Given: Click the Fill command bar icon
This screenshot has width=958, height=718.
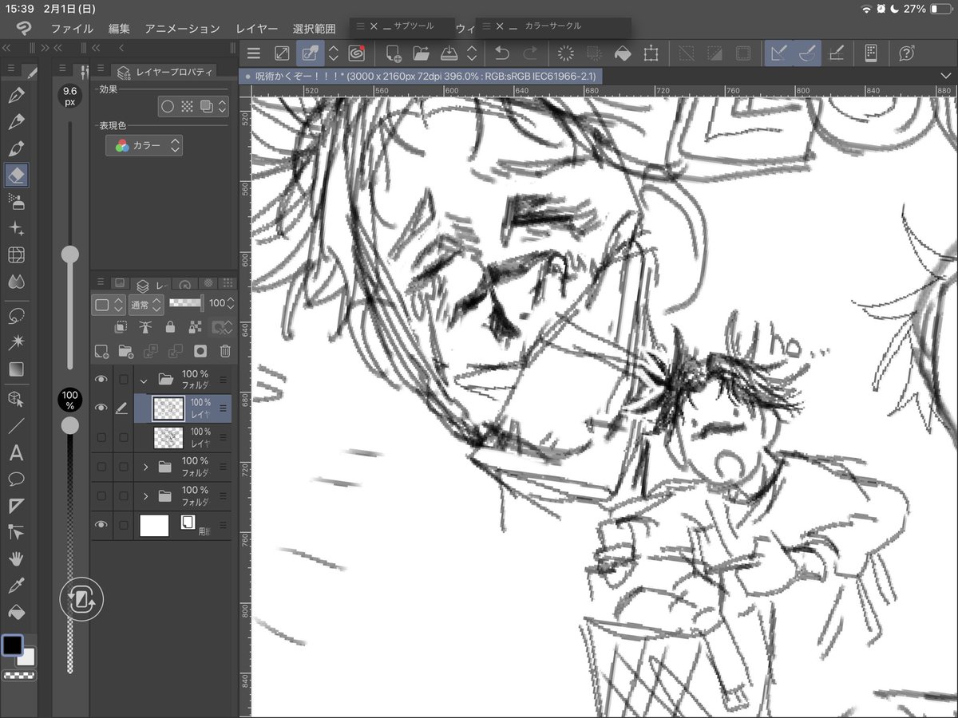Looking at the screenshot, I should click(622, 53).
